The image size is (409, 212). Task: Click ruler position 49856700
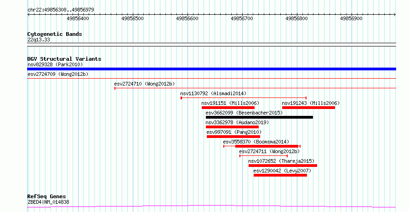[242, 18]
